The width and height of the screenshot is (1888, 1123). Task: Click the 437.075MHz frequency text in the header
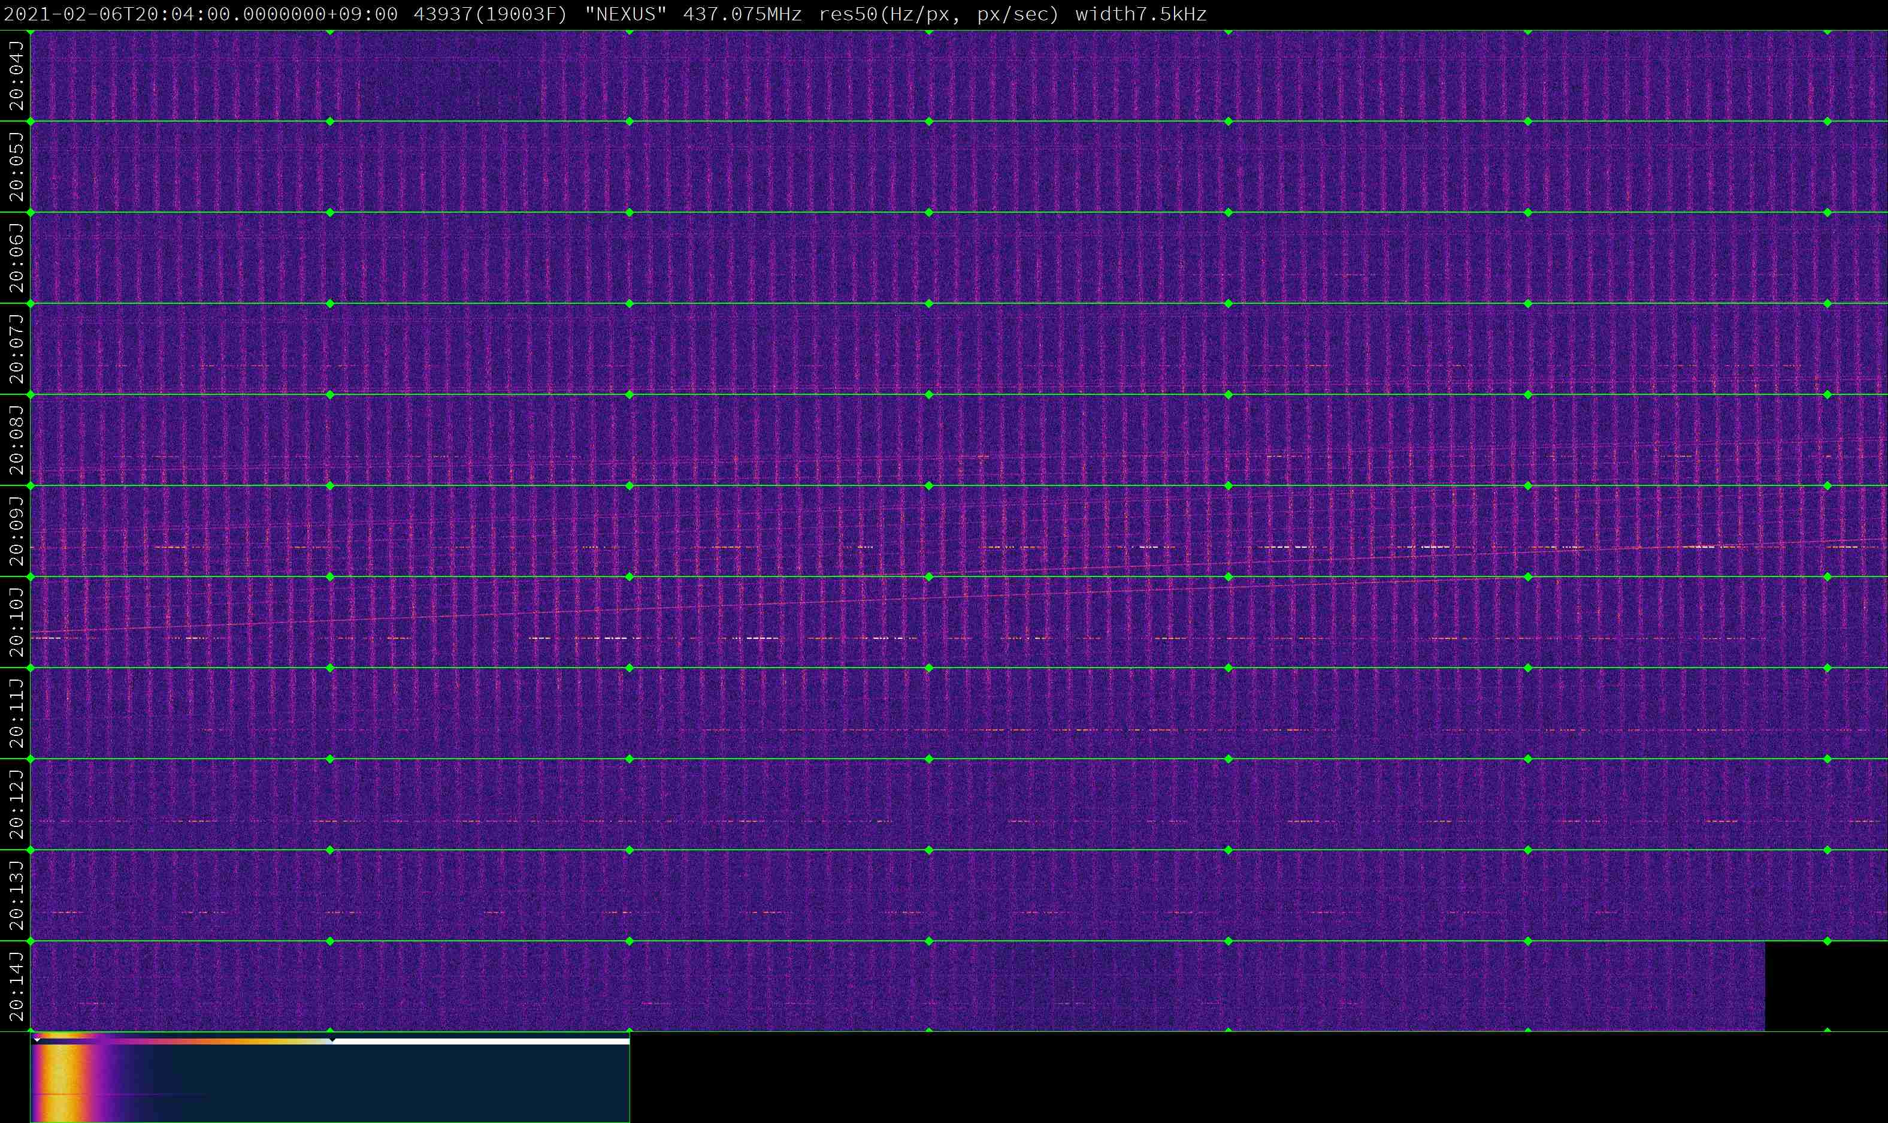pyautogui.click(x=742, y=14)
